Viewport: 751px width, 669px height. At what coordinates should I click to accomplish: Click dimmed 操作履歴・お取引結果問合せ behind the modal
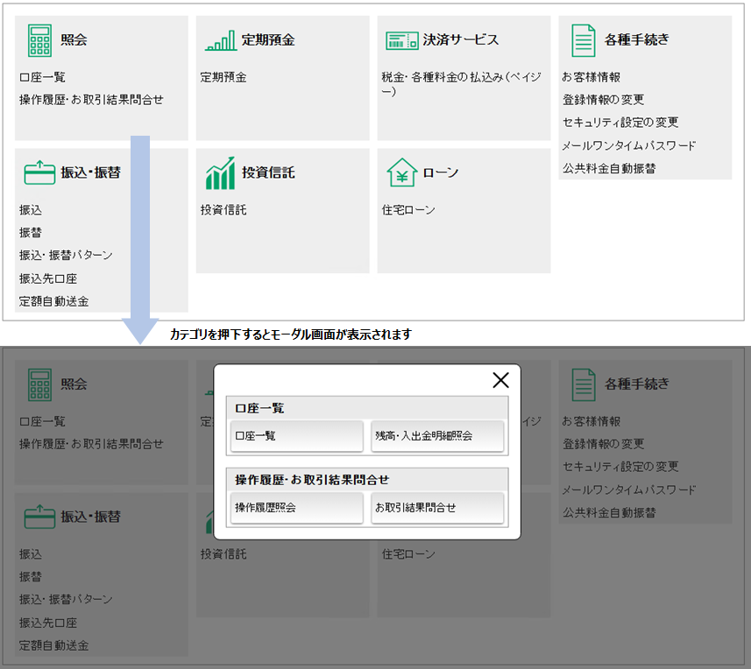(x=91, y=444)
